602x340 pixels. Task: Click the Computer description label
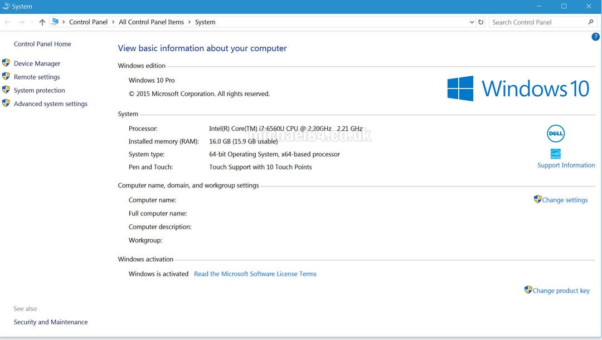[160, 227]
